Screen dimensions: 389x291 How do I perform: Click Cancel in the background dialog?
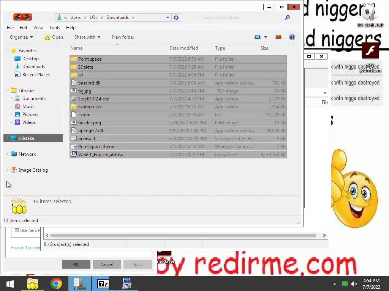(x=106, y=264)
